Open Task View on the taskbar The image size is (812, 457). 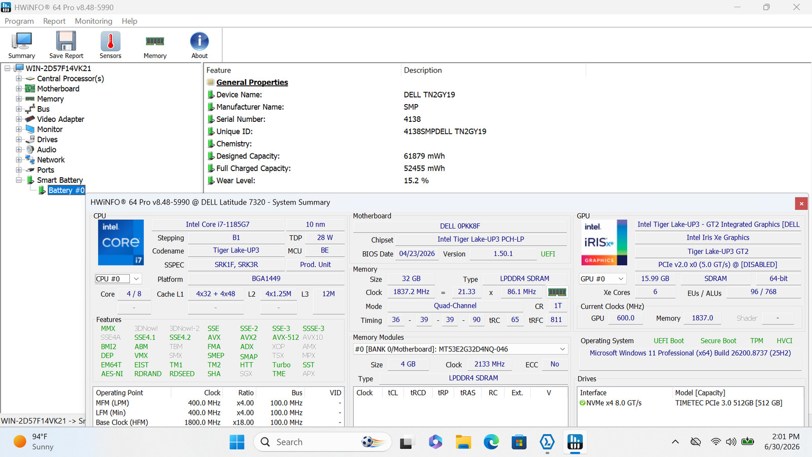[406, 442]
